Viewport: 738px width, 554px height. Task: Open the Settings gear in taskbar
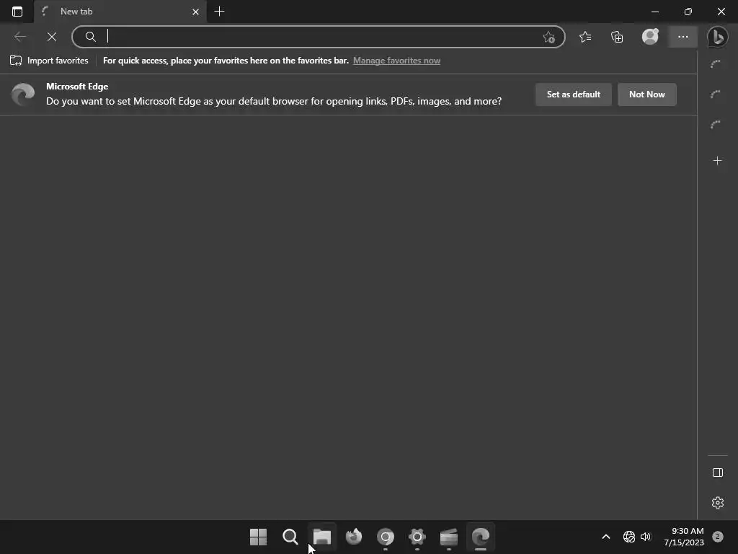[x=417, y=537]
